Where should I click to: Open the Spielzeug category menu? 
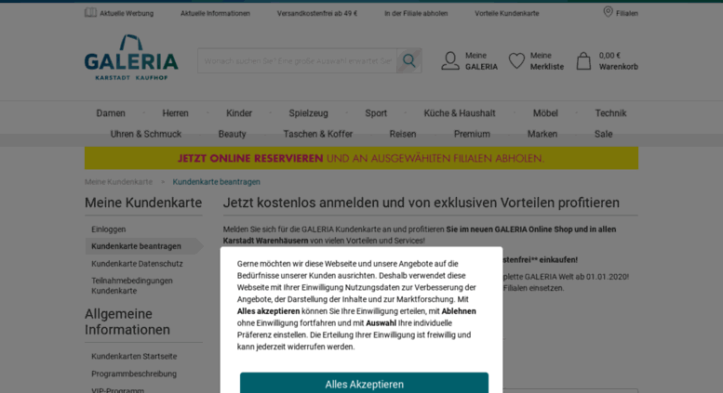pos(309,113)
